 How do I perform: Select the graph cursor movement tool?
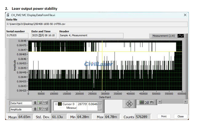click(x=142, y=103)
